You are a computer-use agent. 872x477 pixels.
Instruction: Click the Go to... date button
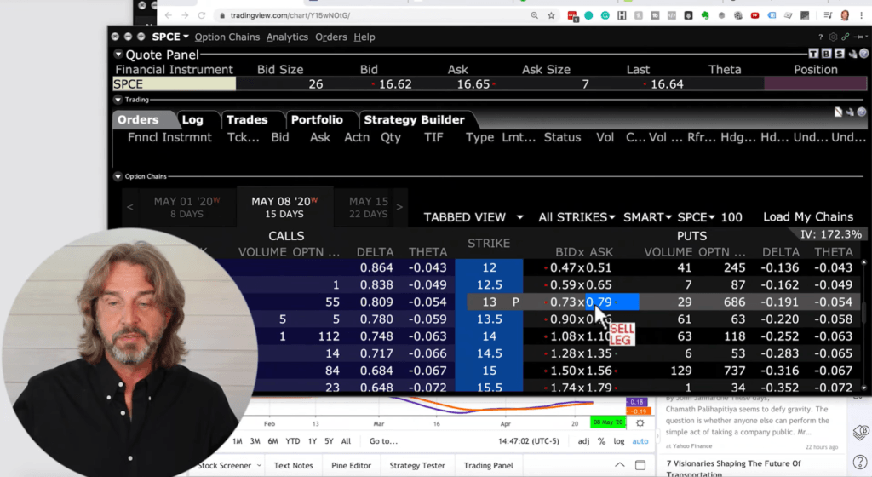pos(383,441)
